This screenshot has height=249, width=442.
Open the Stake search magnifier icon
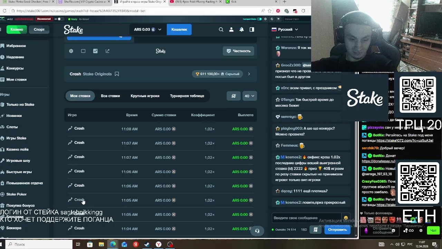click(221, 29)
